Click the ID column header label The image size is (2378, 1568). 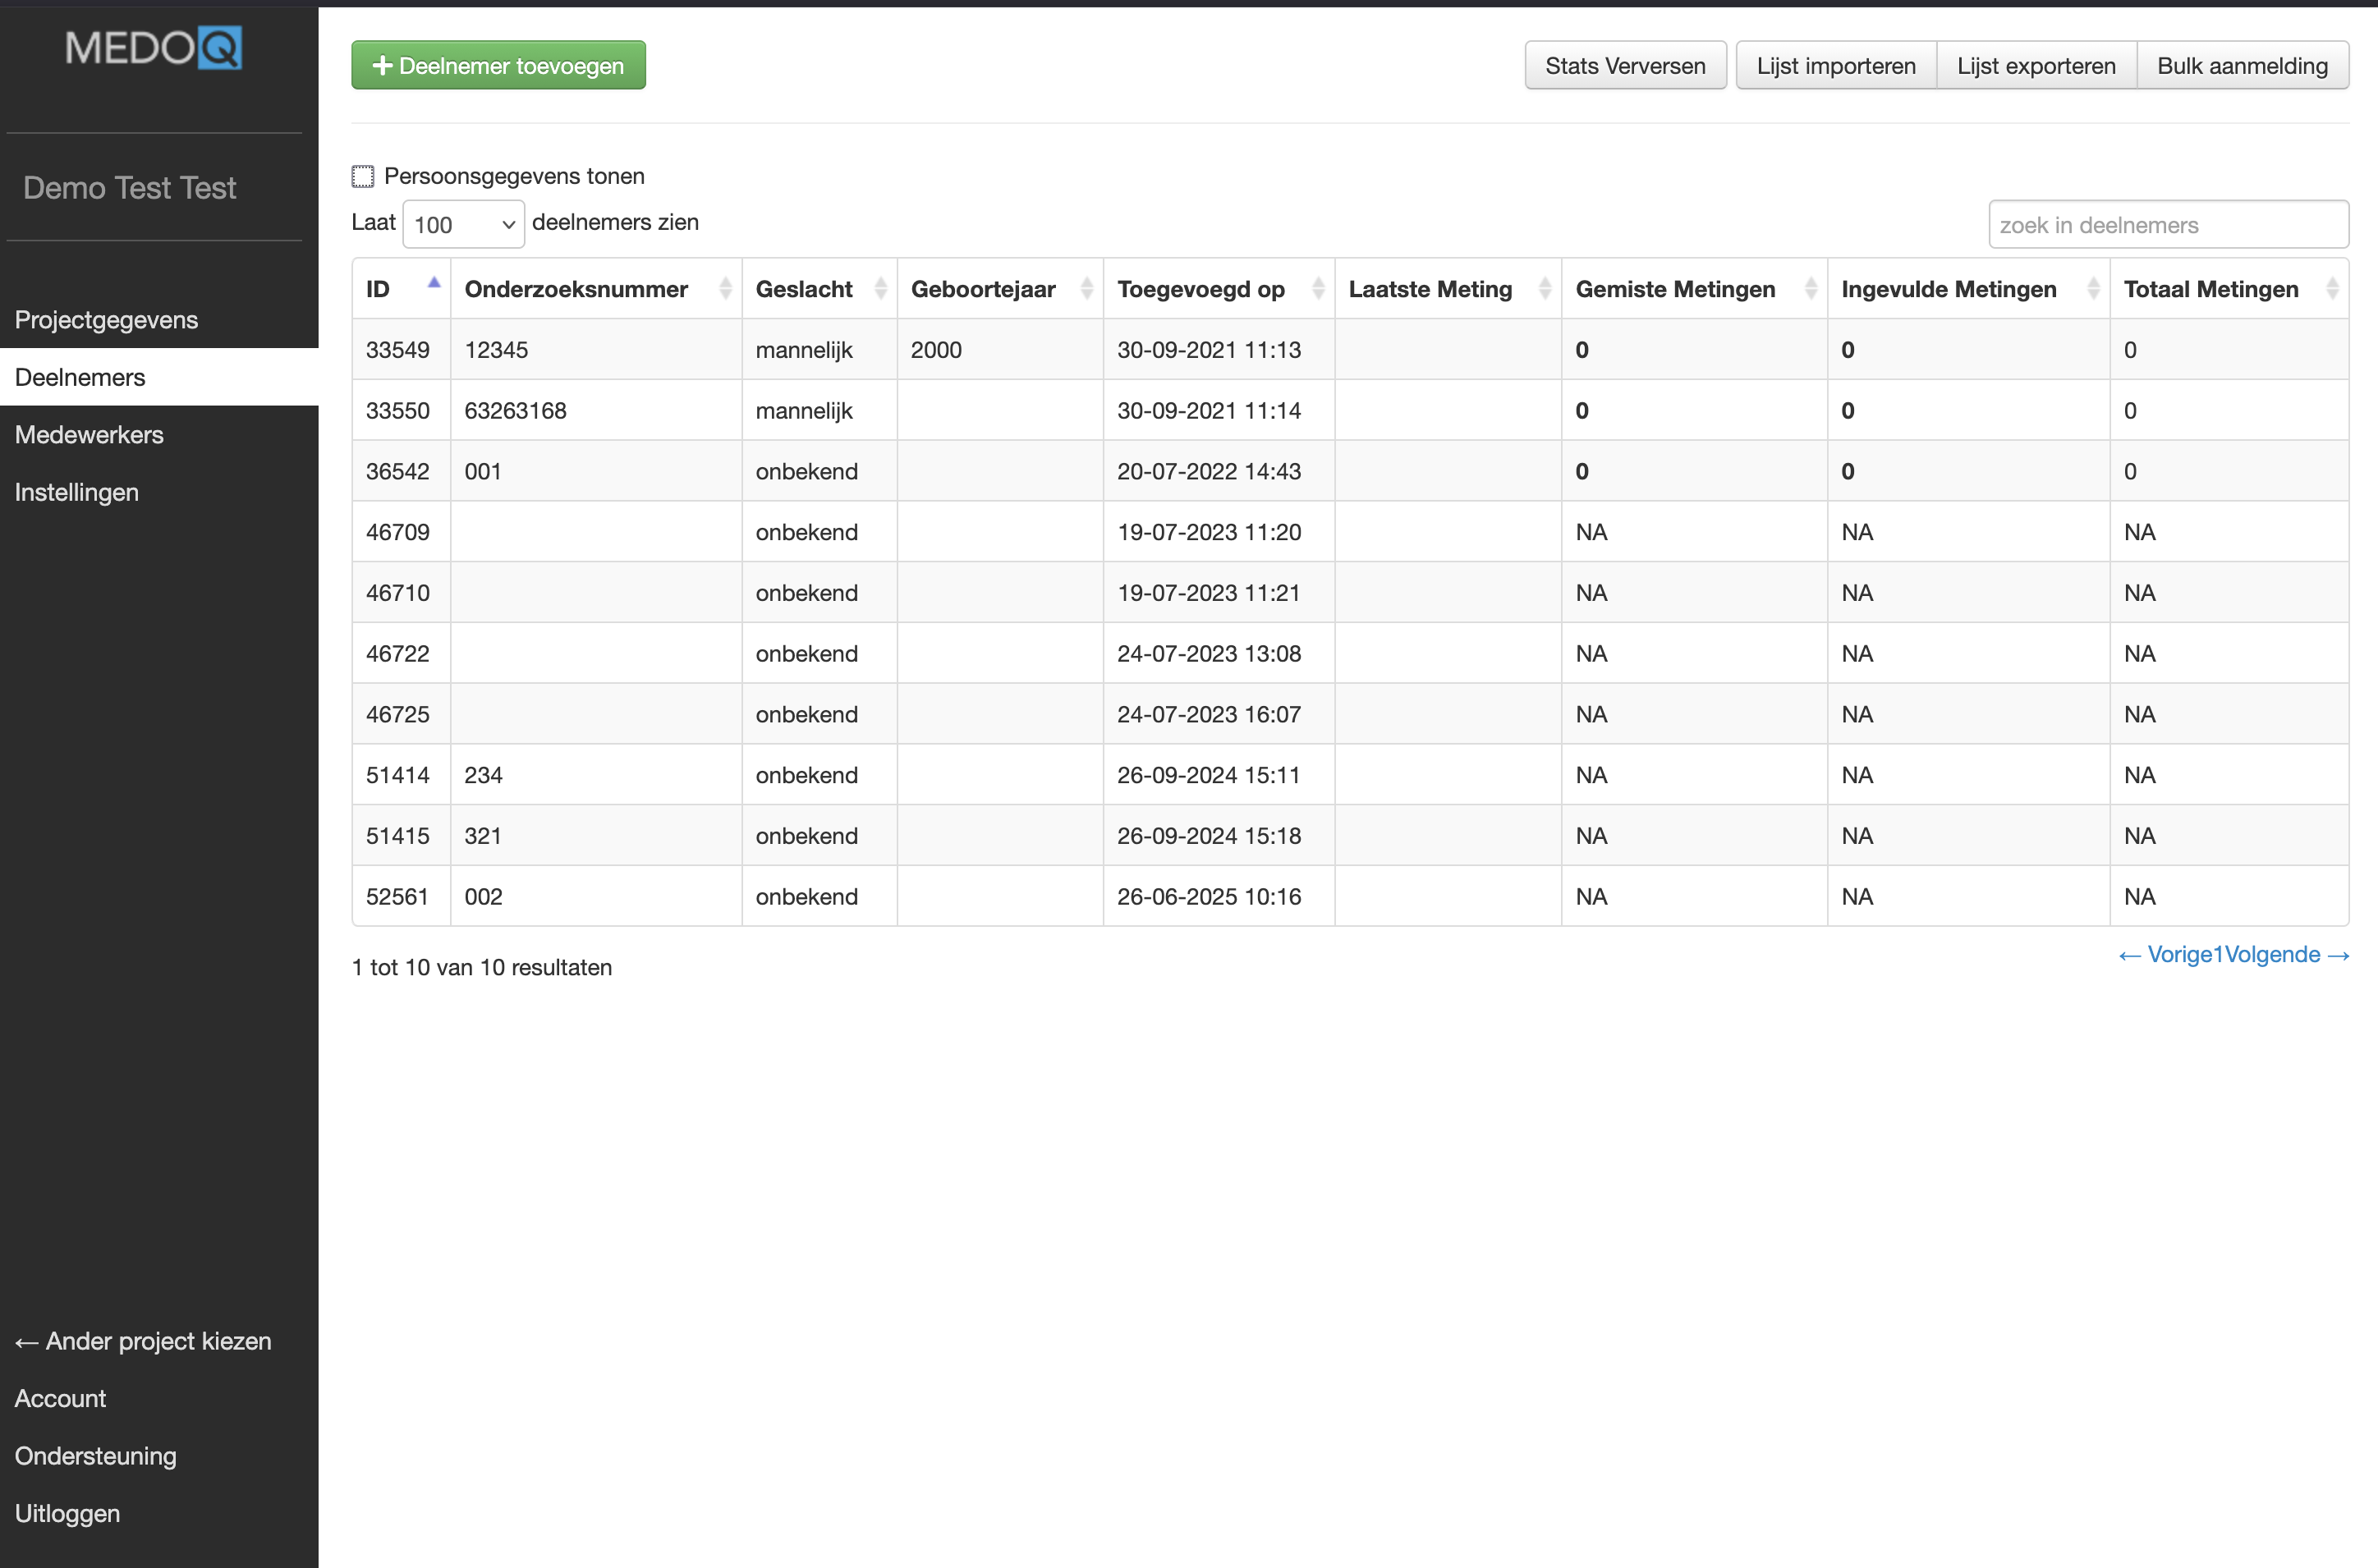[378, 289]
